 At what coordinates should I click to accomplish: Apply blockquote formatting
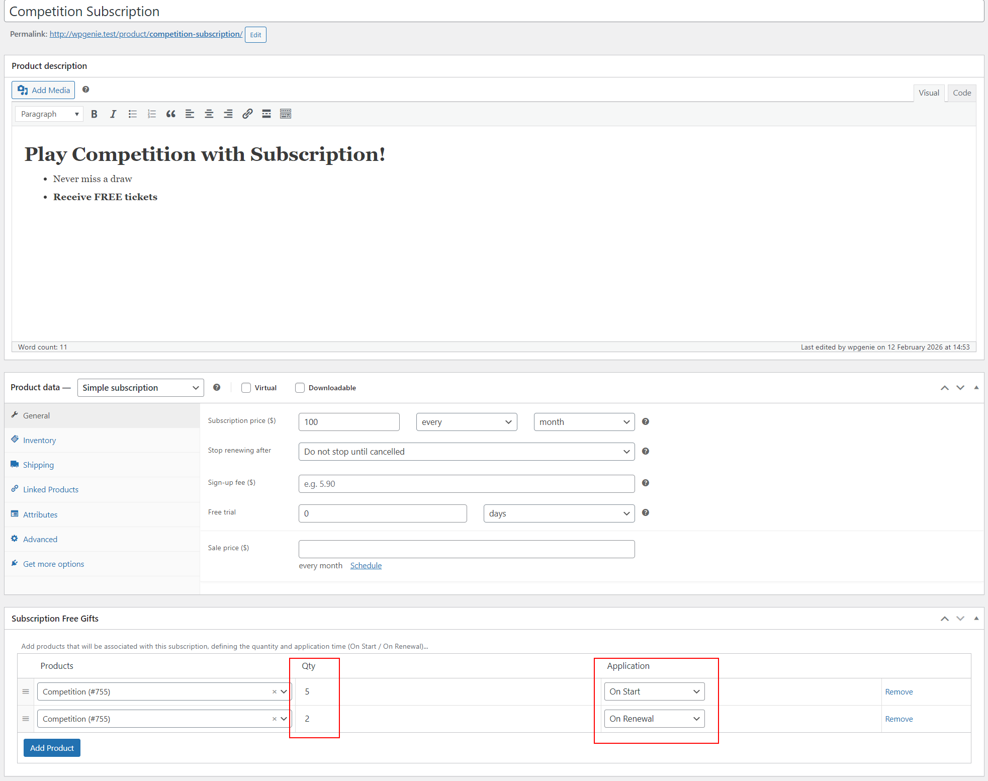(171, 114)
